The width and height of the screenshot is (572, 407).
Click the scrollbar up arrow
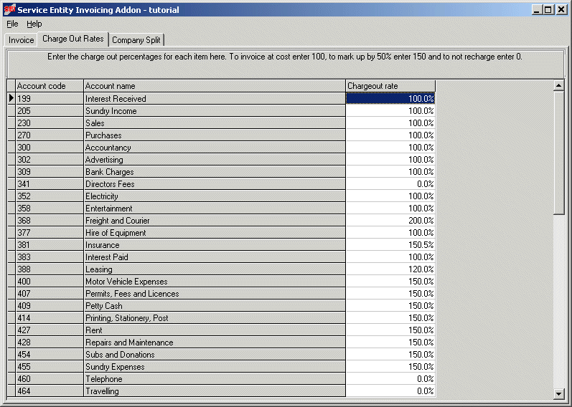(558, 85)
